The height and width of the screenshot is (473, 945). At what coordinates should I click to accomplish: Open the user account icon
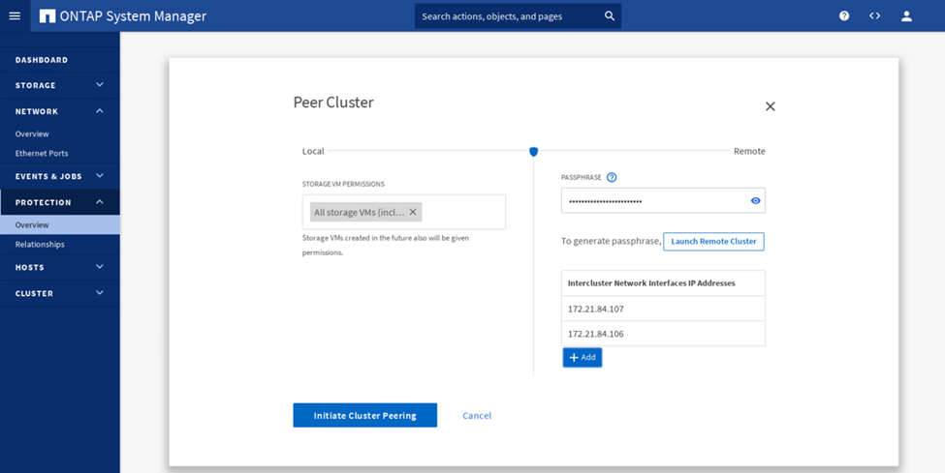click(x=906, y=16)
